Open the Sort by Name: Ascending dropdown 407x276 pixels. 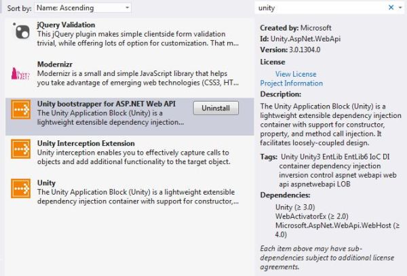(x=82, y=7)
